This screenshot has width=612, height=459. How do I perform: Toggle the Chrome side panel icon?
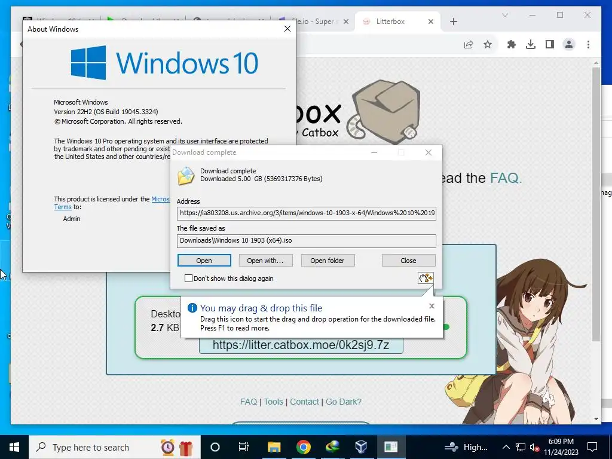[550, 44]
